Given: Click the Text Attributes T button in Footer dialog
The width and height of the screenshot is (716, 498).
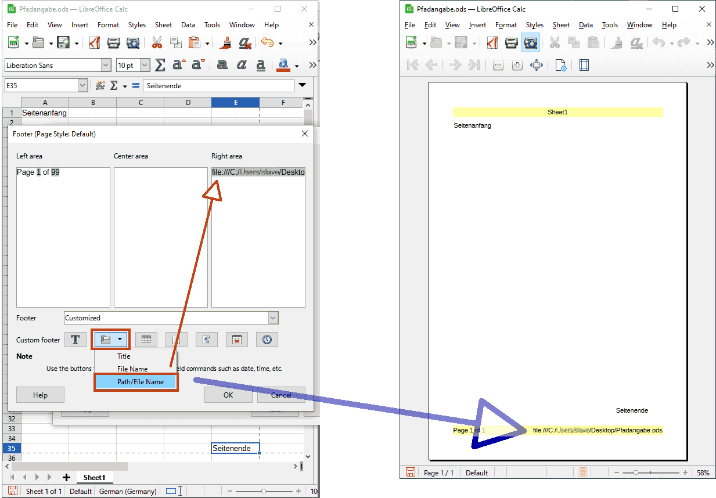Looking at the screenshot, I should [x=75, y=340].
